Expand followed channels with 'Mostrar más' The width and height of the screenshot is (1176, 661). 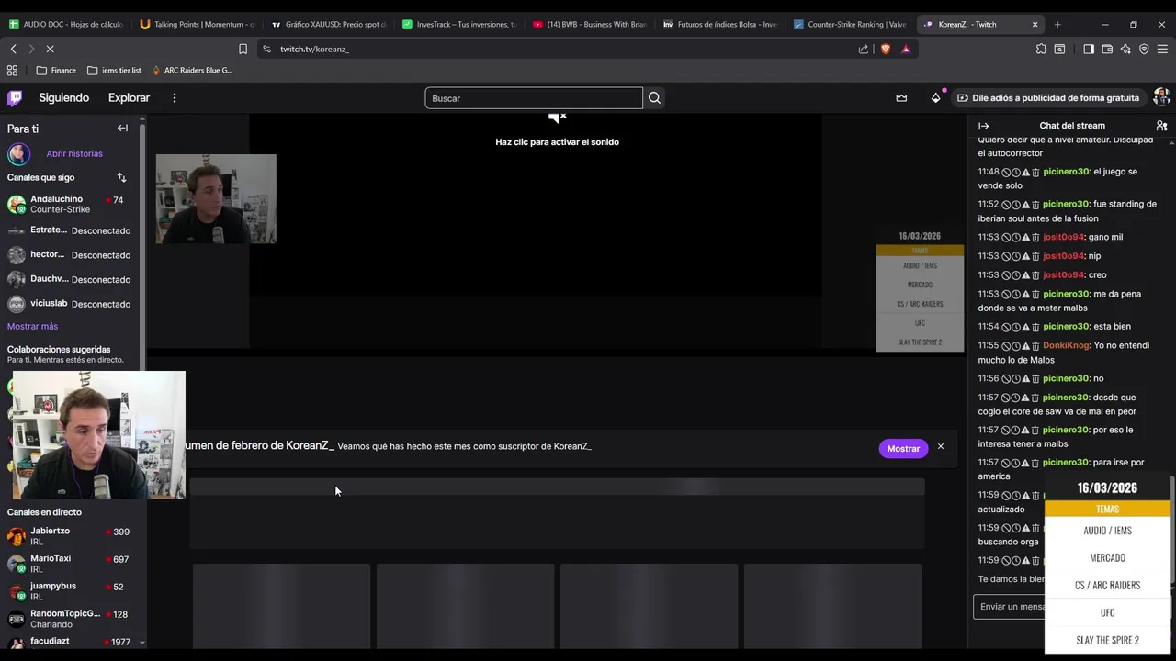[x=32, y=326]
